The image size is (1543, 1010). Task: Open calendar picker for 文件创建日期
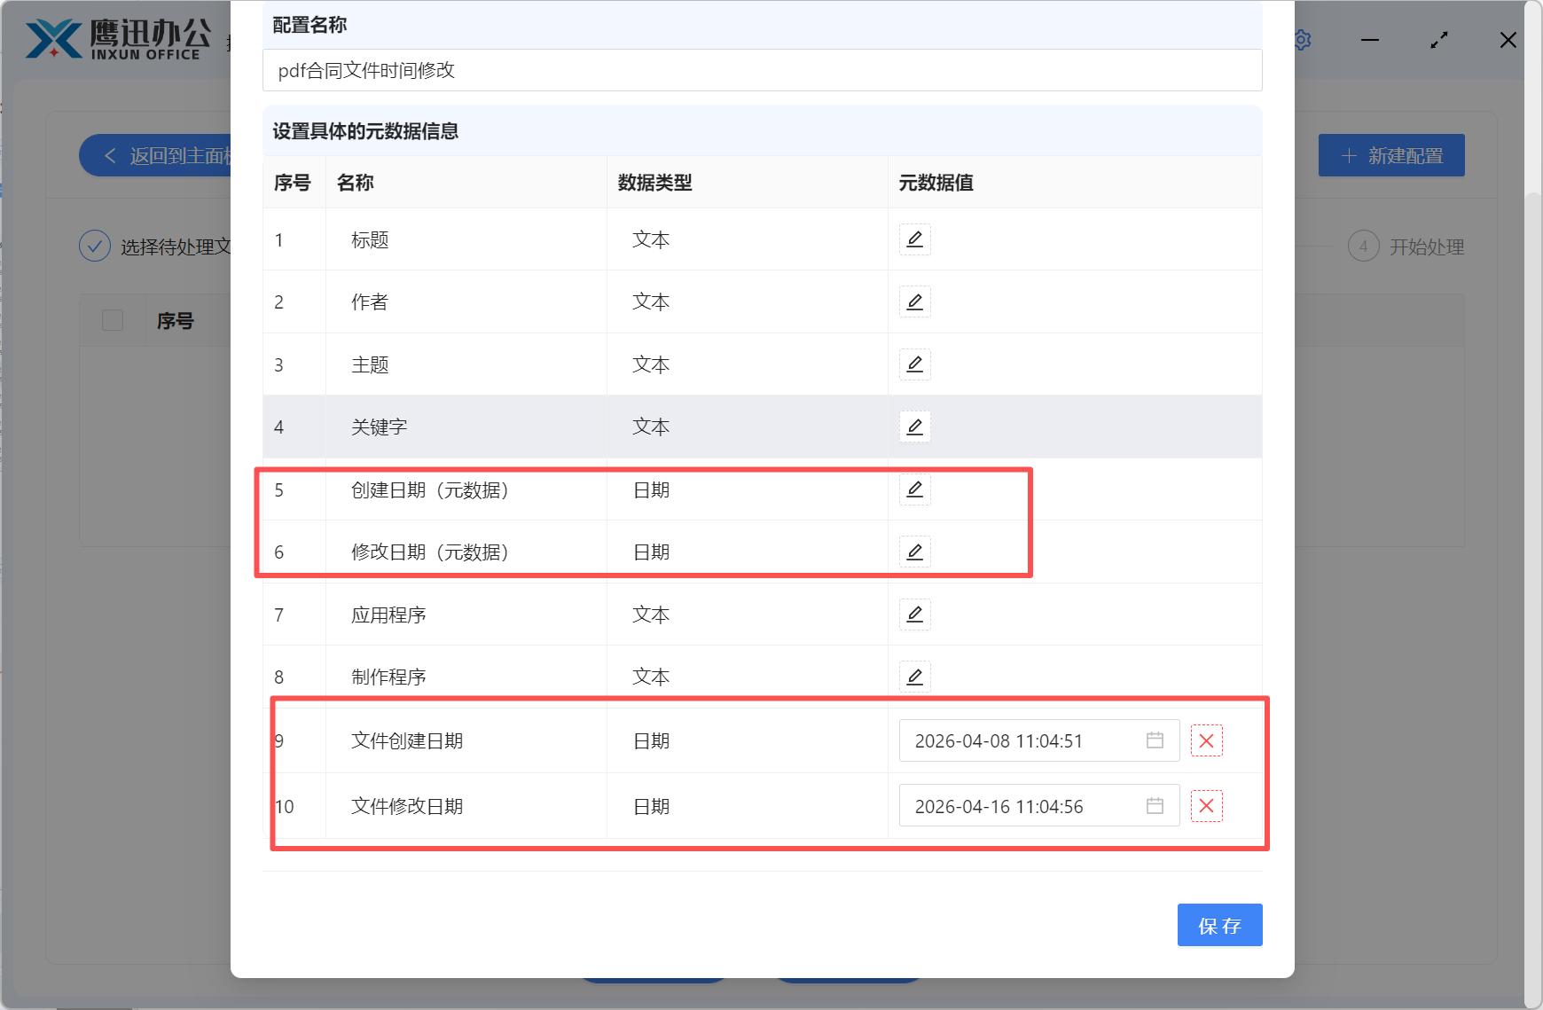pyautogui.click(x=1154, y=740)
